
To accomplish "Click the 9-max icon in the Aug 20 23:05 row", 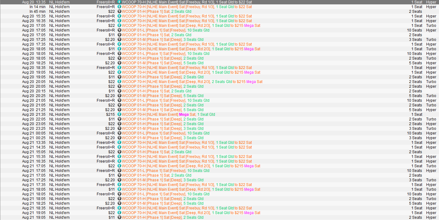I will 119,124.
